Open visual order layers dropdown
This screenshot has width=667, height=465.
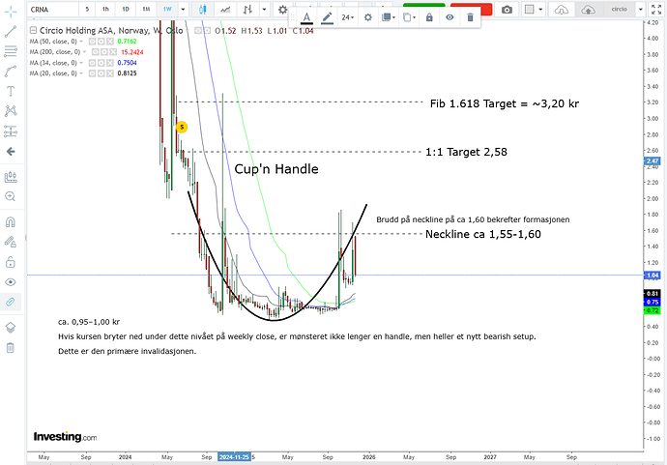389,17
